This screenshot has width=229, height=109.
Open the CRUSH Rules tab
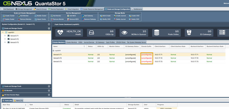[x=121, y=42]
